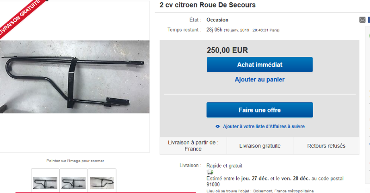The image size is (370, 193).
Task: Select the first thumbnail of the wheel bracket
Action: coord(45,182)
